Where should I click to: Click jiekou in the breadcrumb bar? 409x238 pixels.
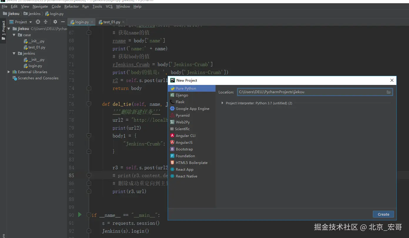pyautogui.click(x=11, y=14)
